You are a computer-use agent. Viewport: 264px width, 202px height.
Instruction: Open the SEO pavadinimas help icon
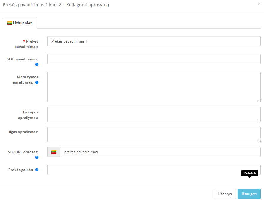[37, 65]
